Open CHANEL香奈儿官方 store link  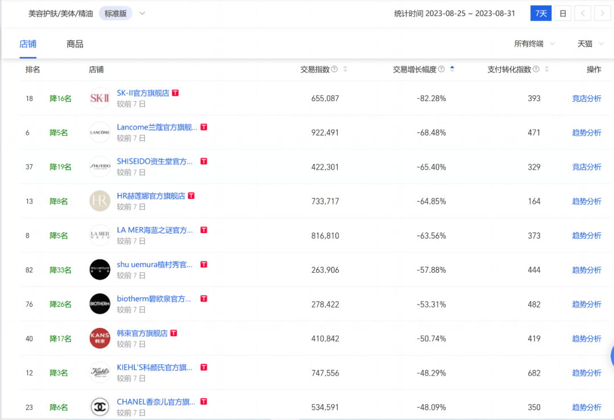click(156, 402)
